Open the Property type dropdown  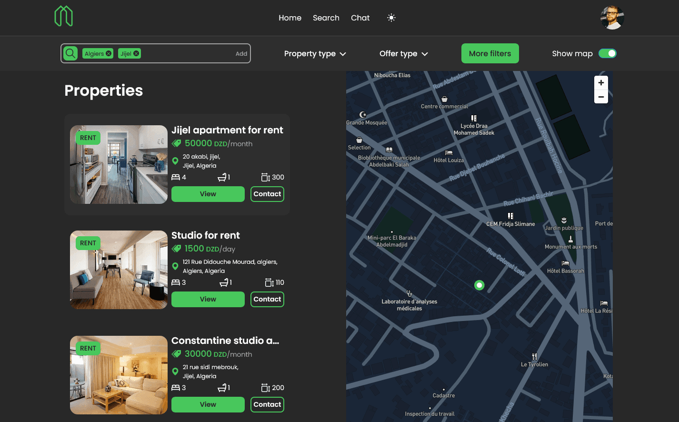click(x=315, y=53)
